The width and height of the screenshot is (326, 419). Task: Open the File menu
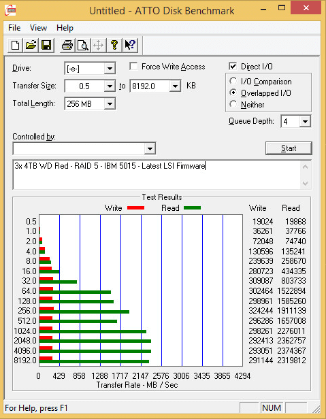click(x=14, y=28)
